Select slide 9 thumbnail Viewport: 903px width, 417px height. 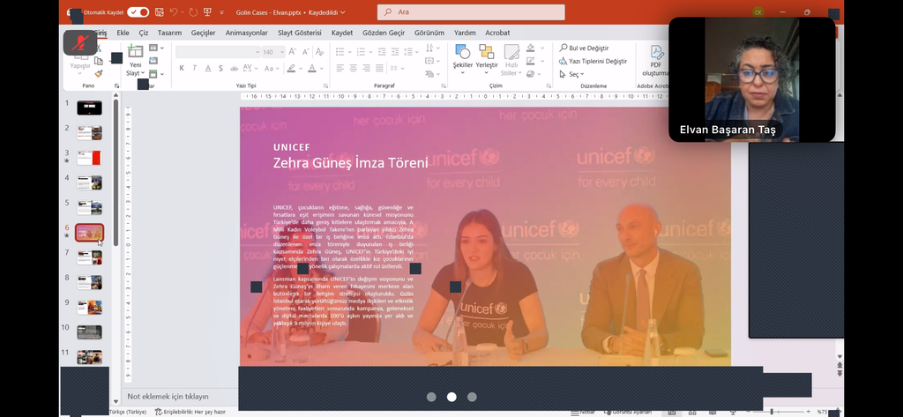[x=89, y=307]
